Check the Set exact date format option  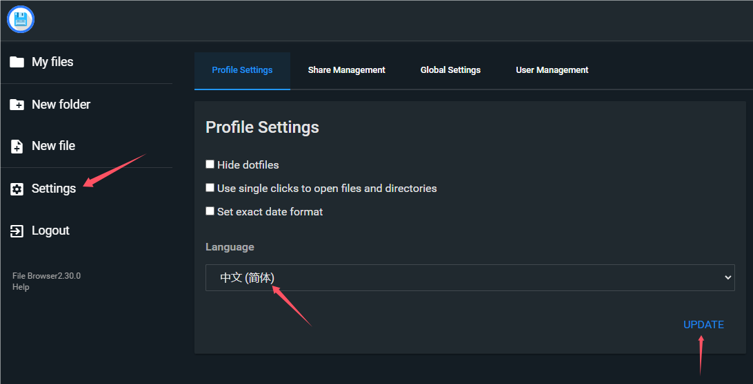[210, 211]
